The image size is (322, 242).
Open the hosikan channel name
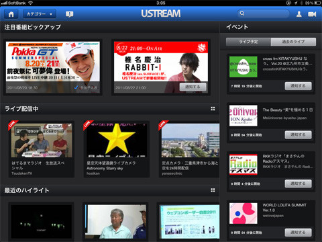(x=93, y=173)
